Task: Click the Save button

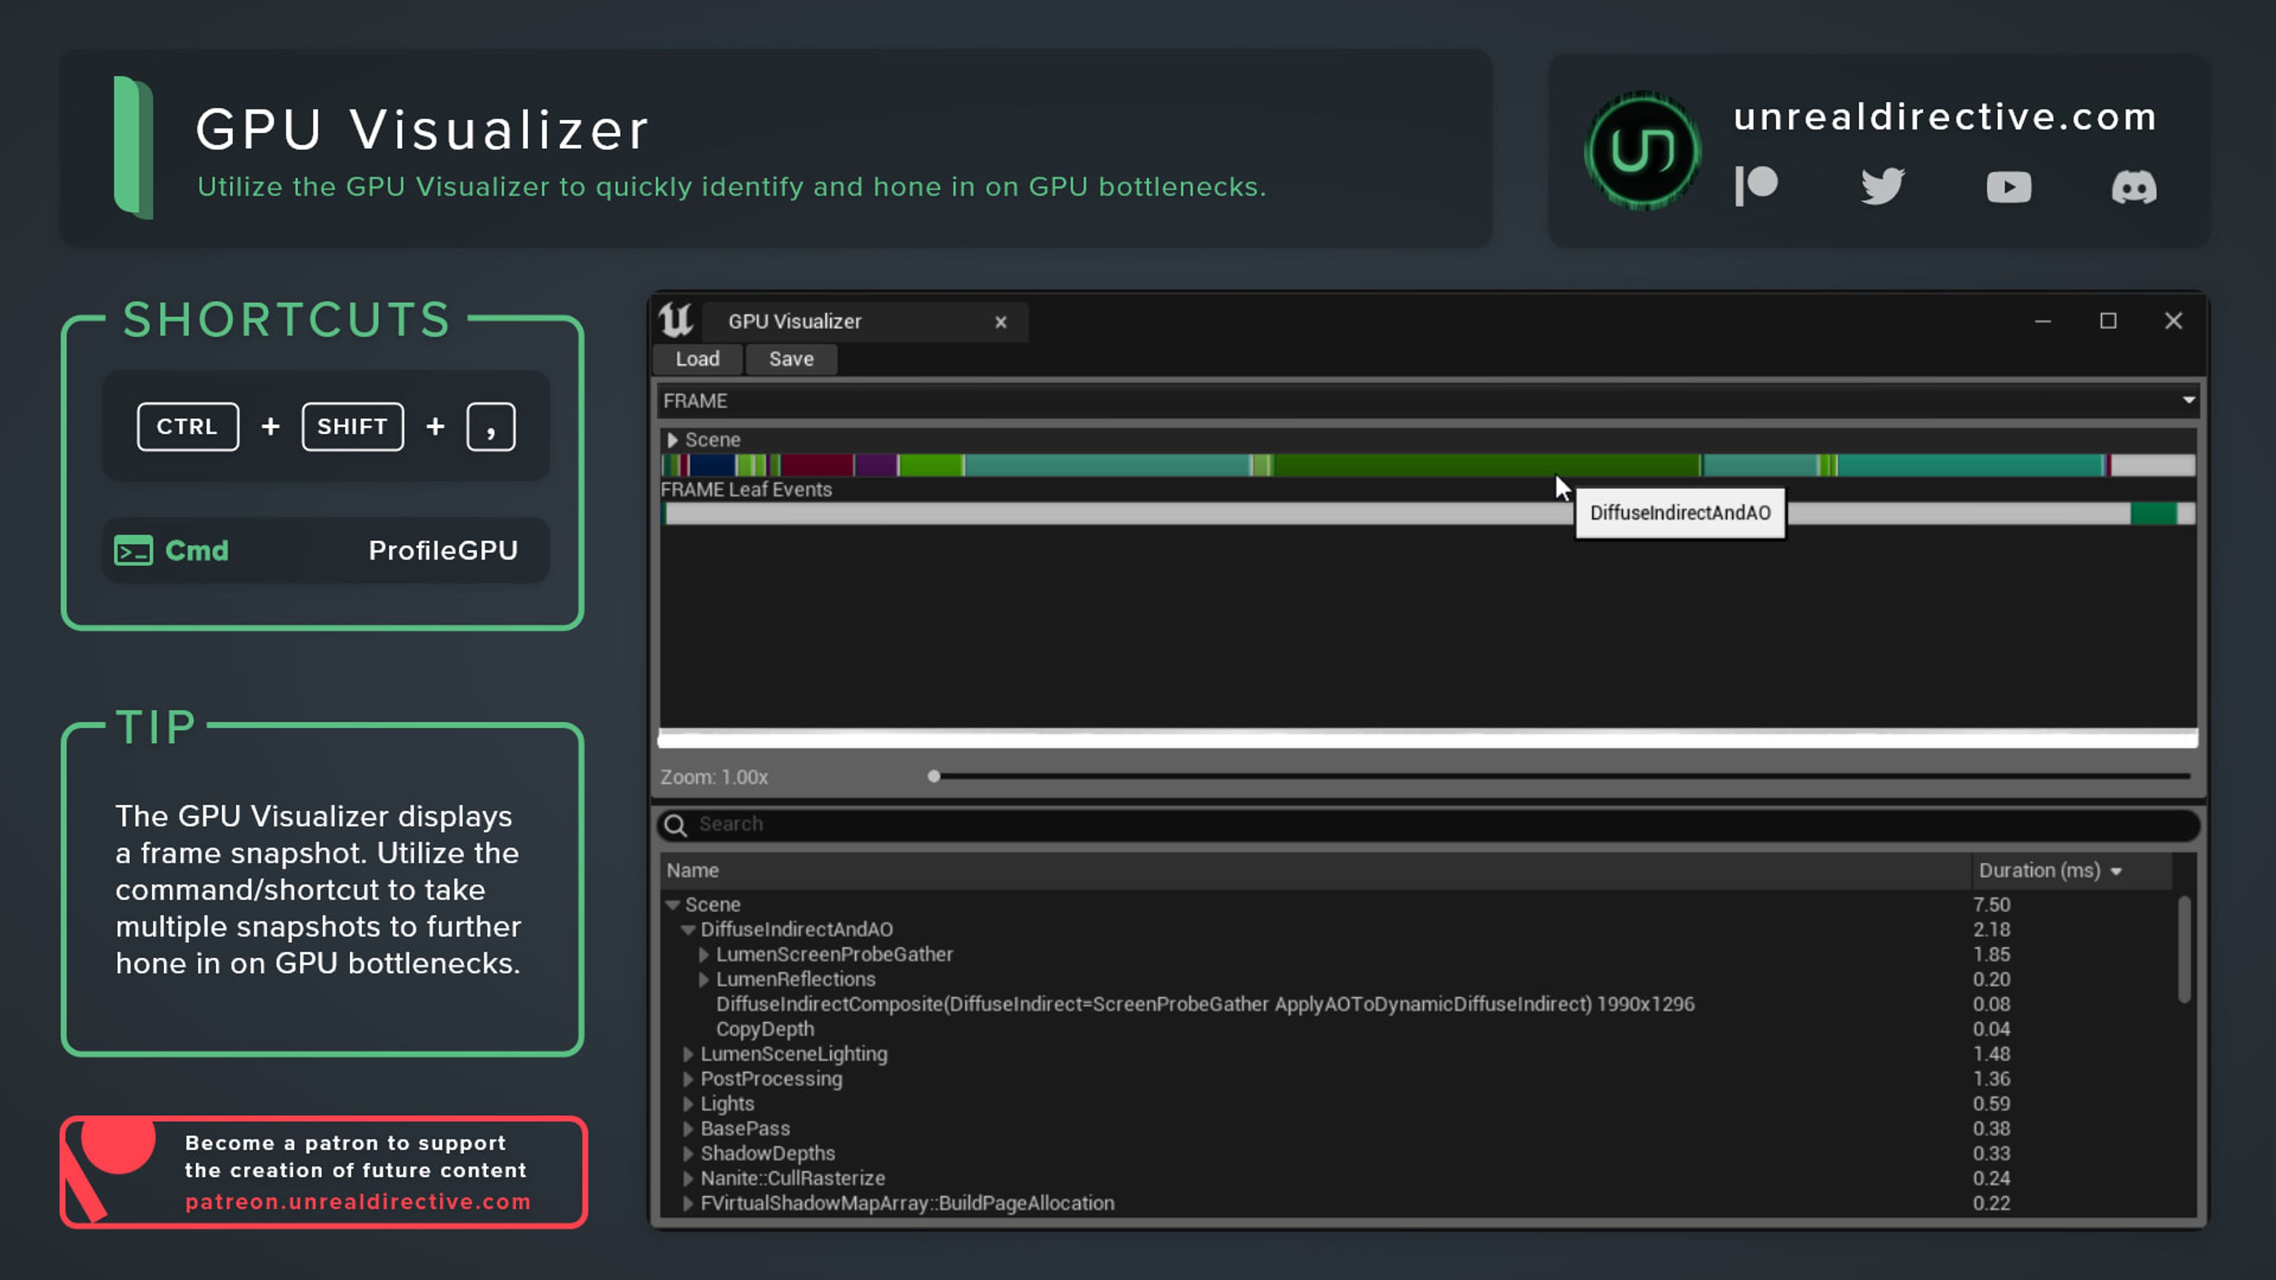Action: [x=791, y=359]
